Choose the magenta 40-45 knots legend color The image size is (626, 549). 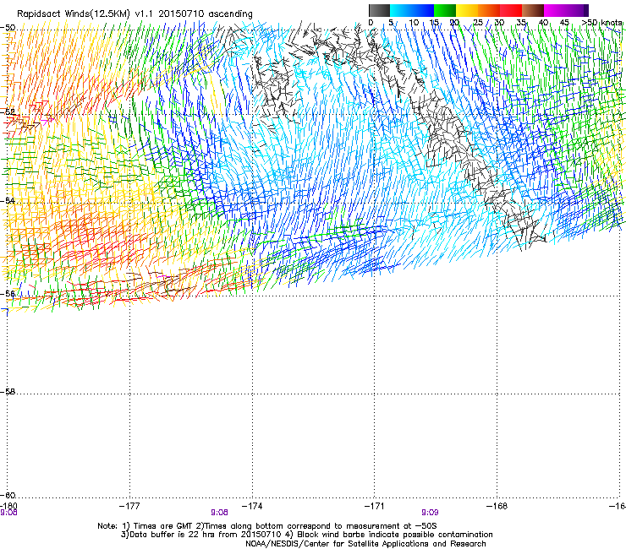point(555,10)
